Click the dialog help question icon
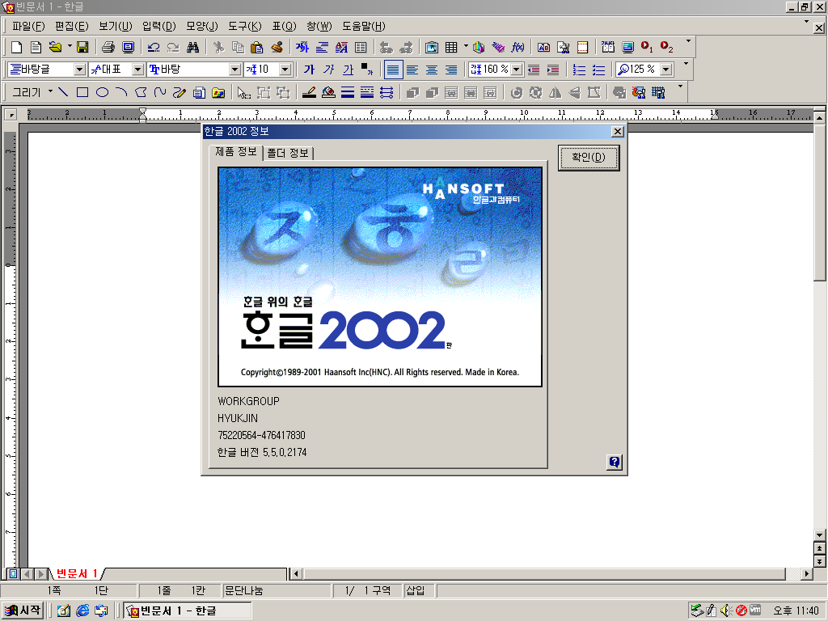Screen dimensions: 828x621 point(615,462)
